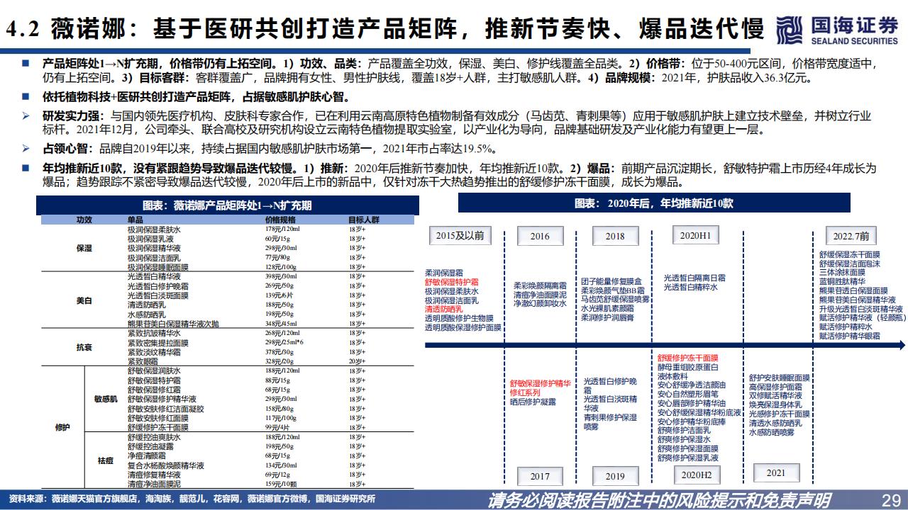Click the arrow bullet before 研发实力强
This screenshot has width=908, height=510.
pyautogui.click(x=26, y=115)
